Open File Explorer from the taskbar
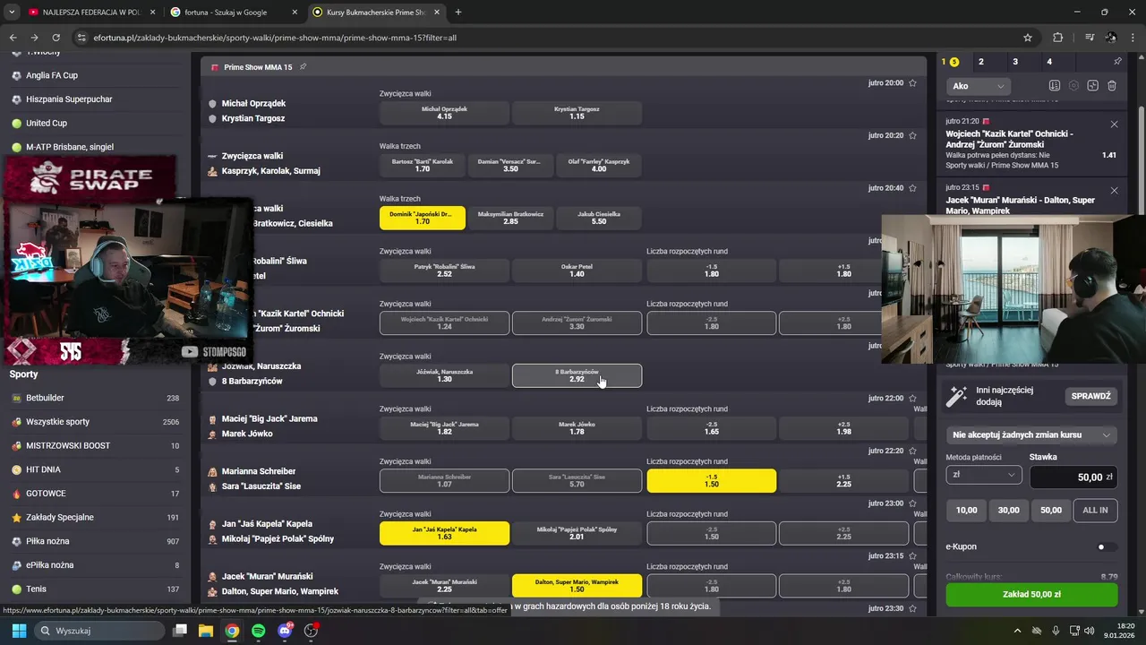Image resolution: width=1146 pixels, height=645 pixels. pyautogui.click(x=206, y=631)
